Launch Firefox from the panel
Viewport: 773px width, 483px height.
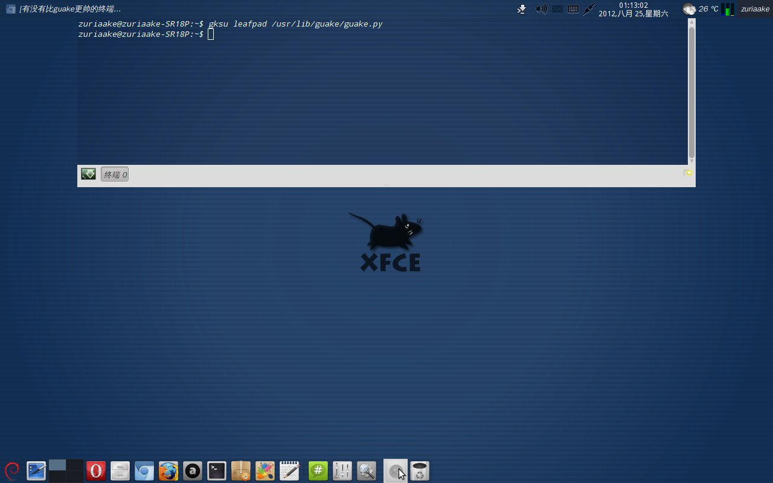tap(168, 470)
